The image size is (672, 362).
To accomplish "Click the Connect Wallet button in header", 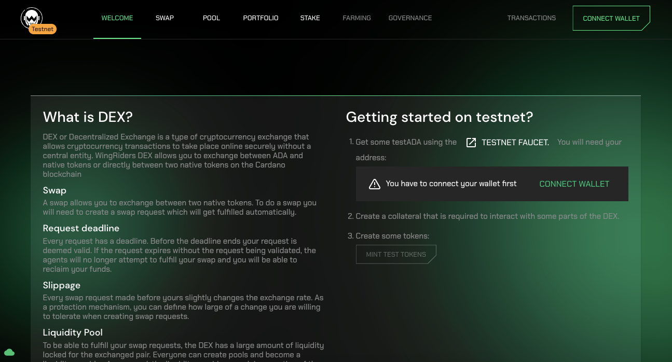I will [x=611, y=18].
